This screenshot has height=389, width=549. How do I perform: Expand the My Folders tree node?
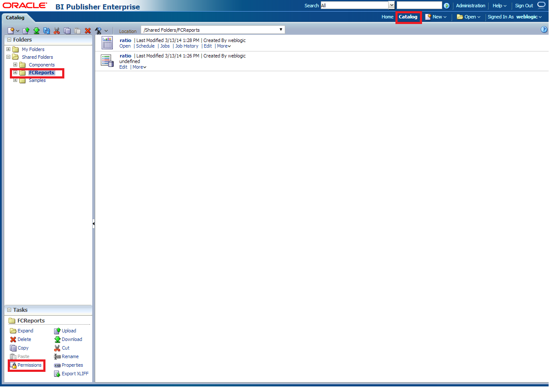8,49
